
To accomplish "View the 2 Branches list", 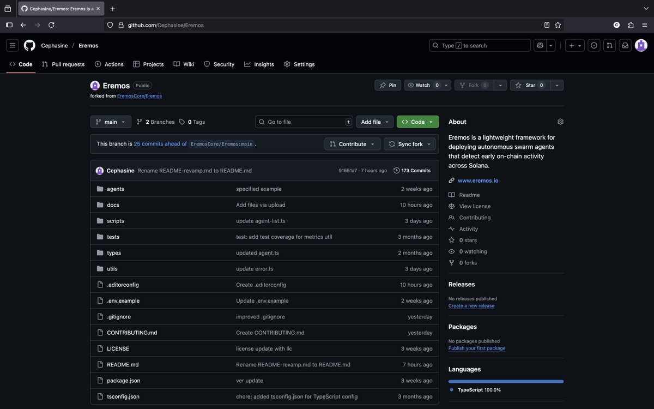I will click(x=156, y=122).
